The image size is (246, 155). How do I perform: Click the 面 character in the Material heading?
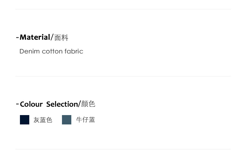point(58,38)
